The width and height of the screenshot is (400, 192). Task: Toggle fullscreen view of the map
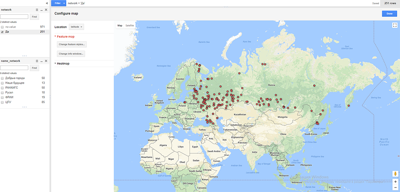[395, 25]
